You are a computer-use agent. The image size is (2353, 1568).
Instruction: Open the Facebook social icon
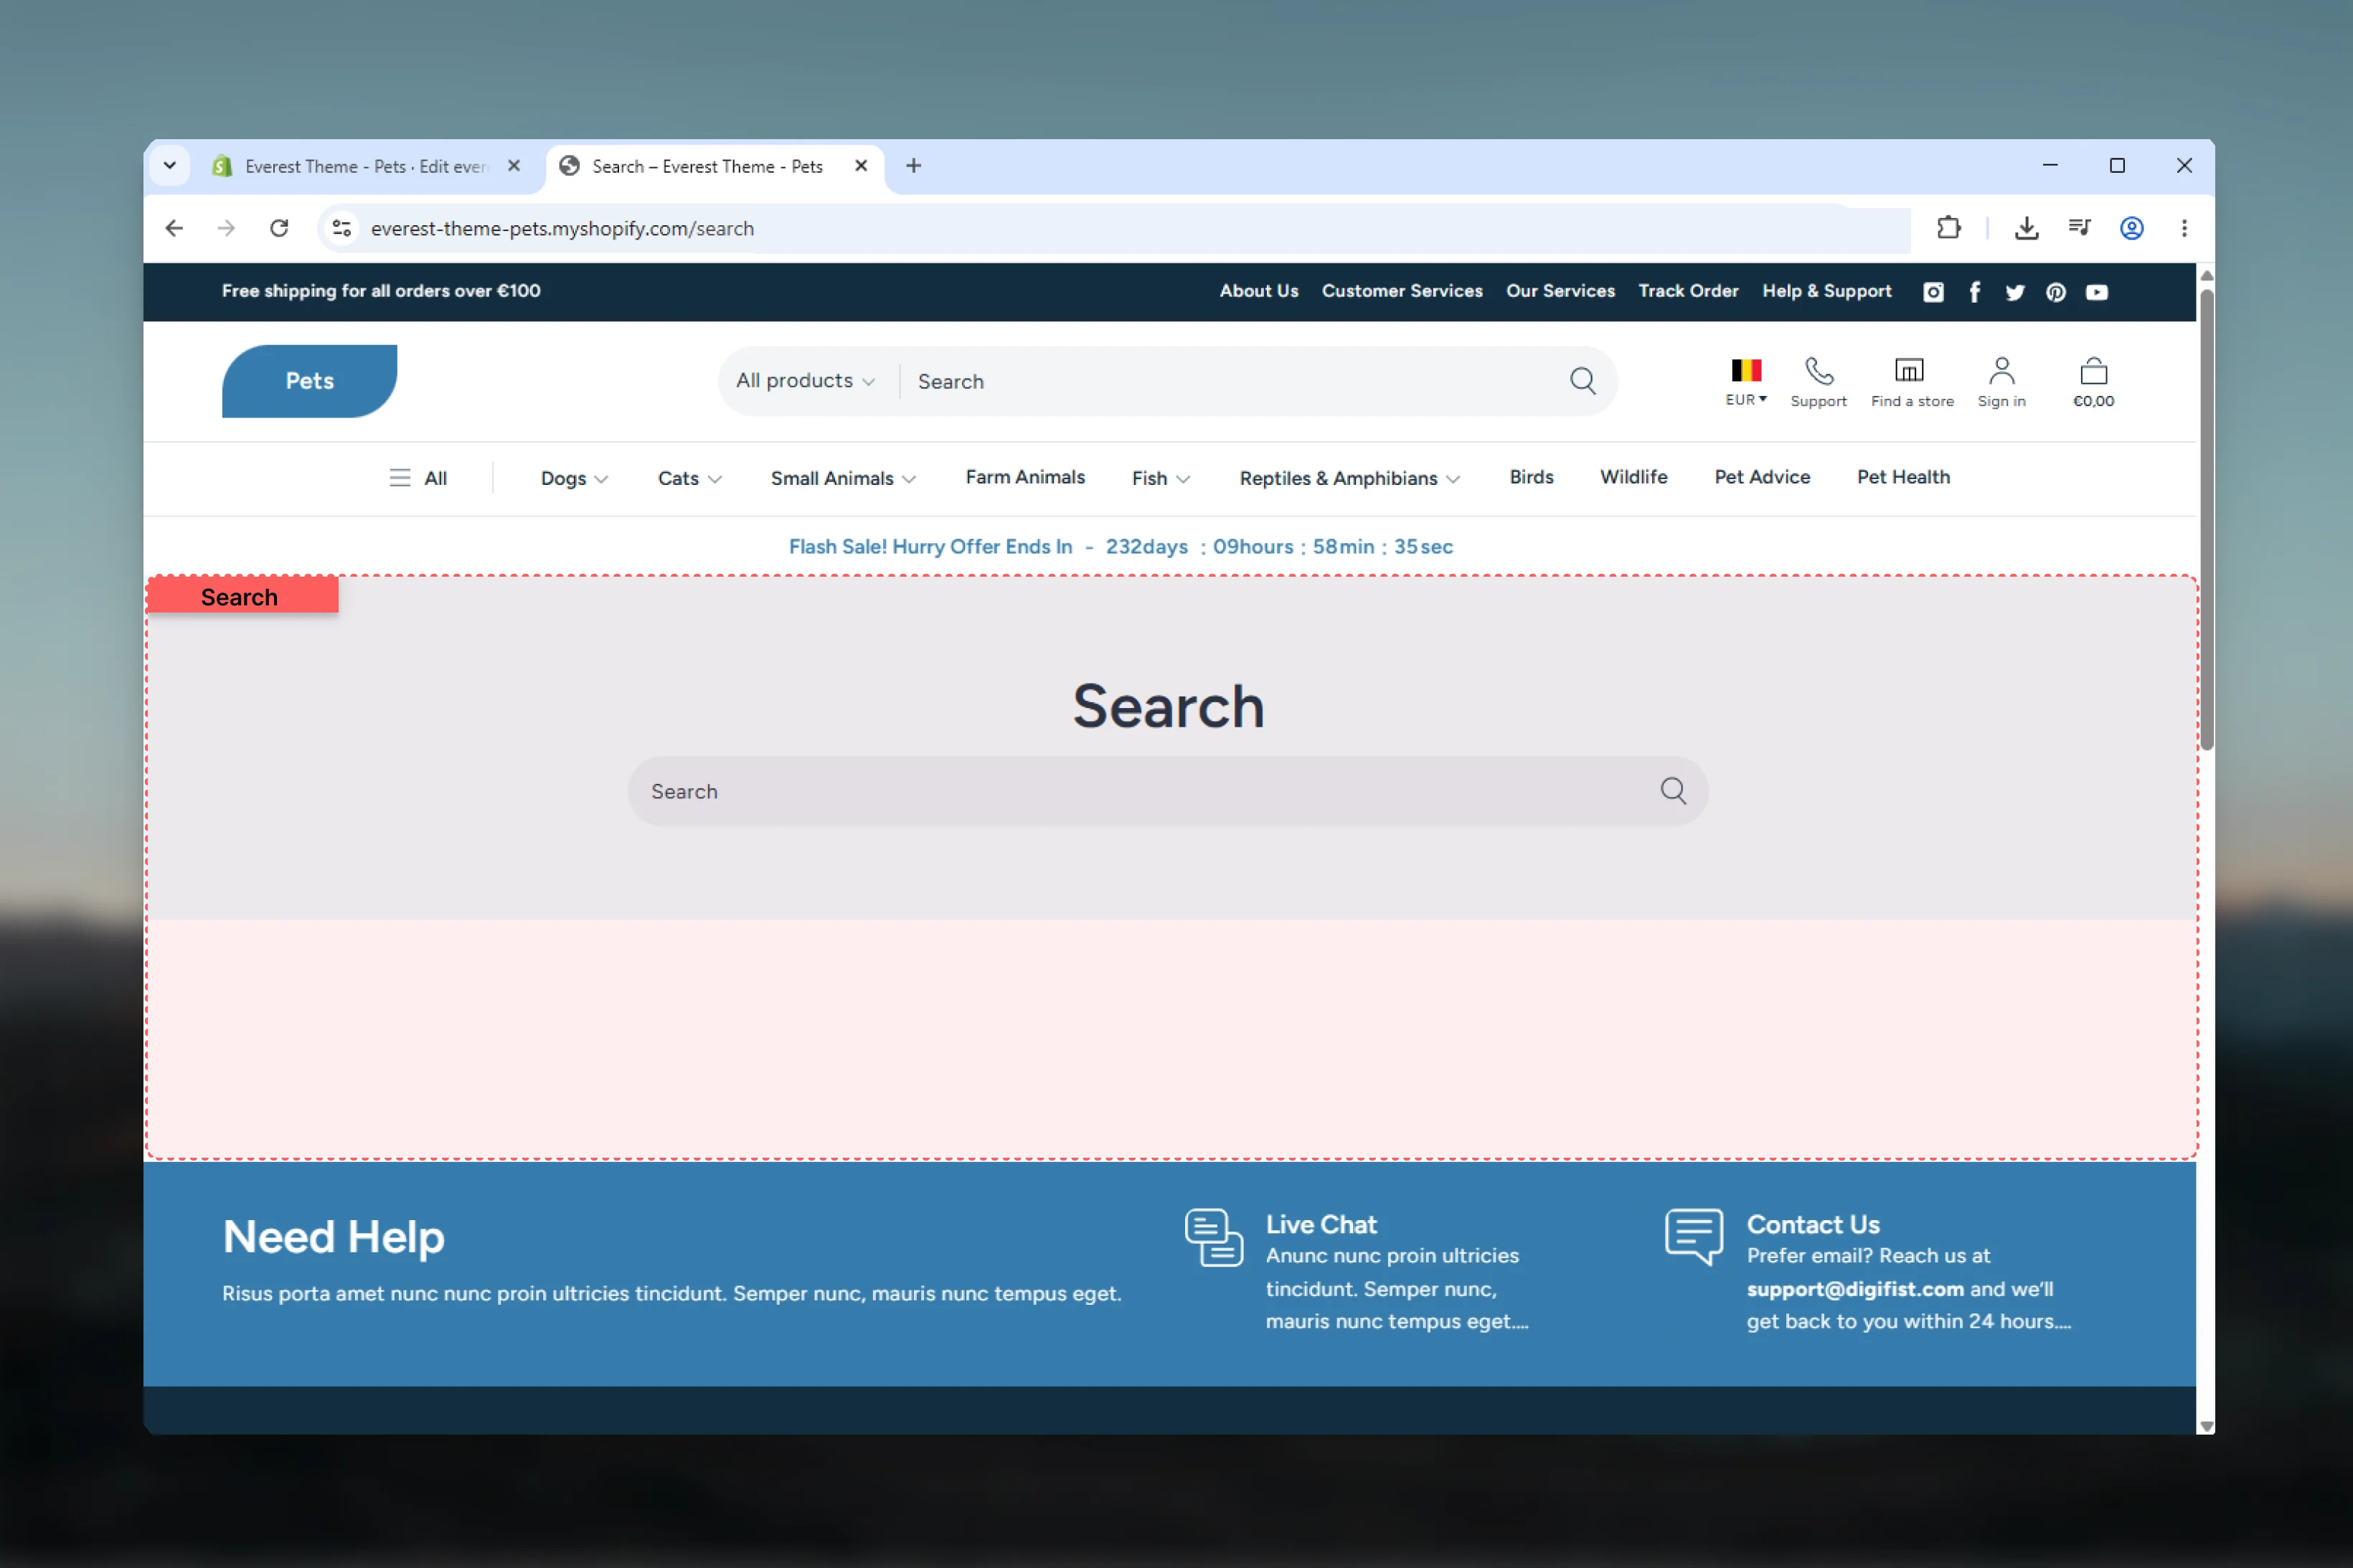1974,292
